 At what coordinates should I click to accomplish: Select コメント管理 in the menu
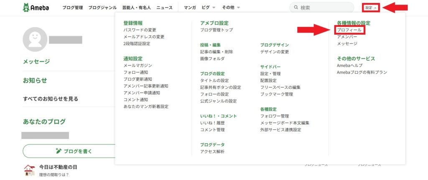212,130
